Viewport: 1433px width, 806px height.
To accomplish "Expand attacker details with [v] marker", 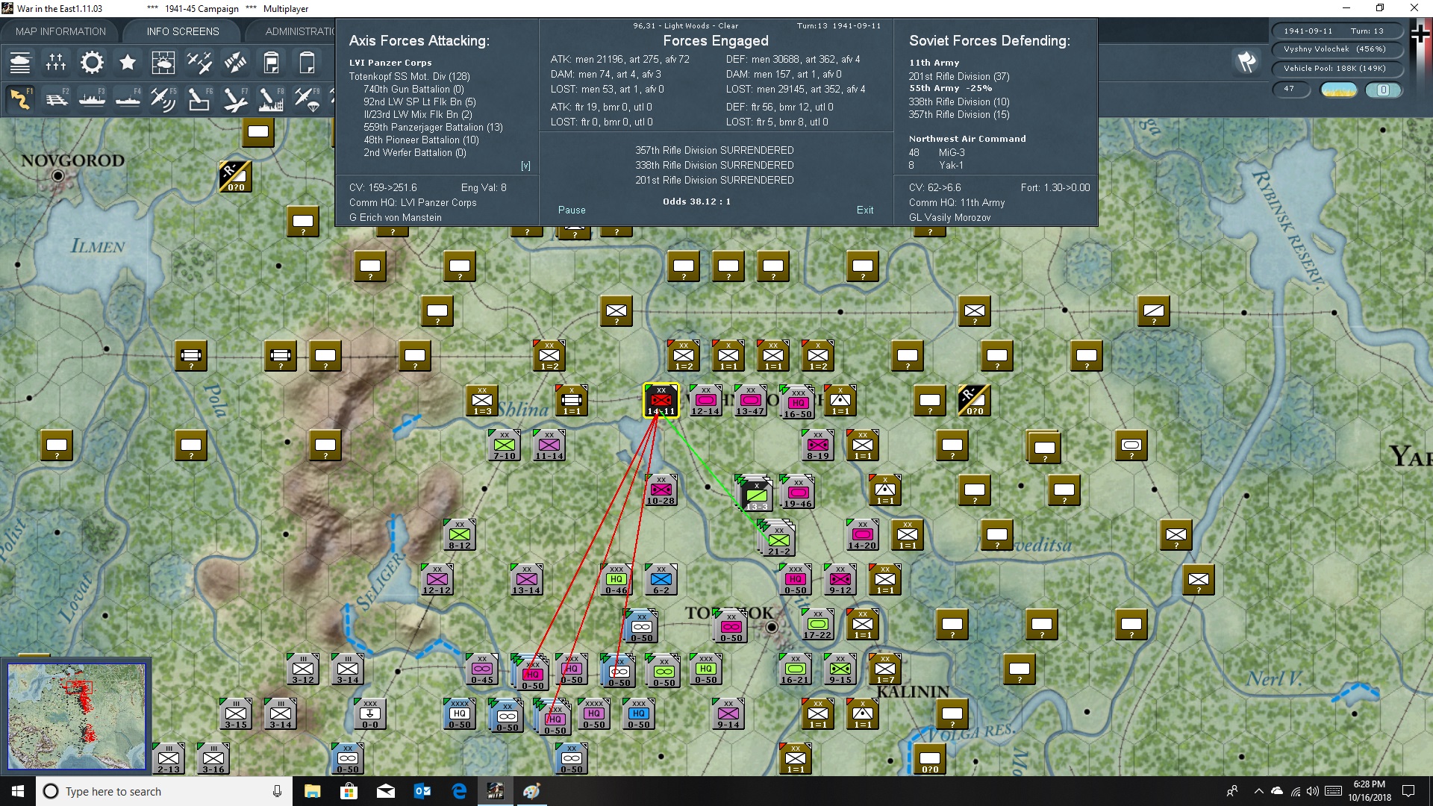I will 525,166.
